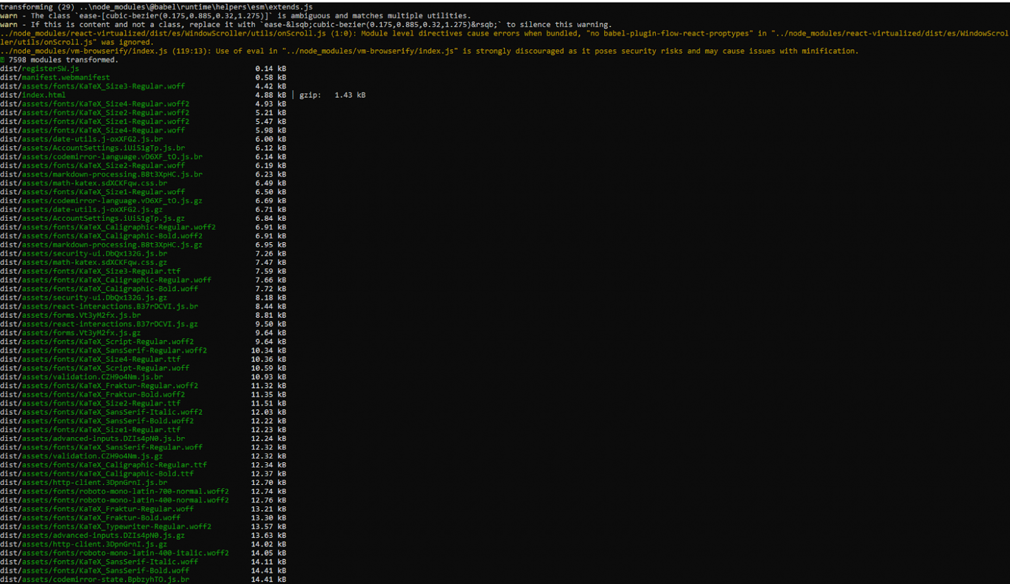Click the dist/index.html entry
1010x584 pixels.
(x=33, y=95)
